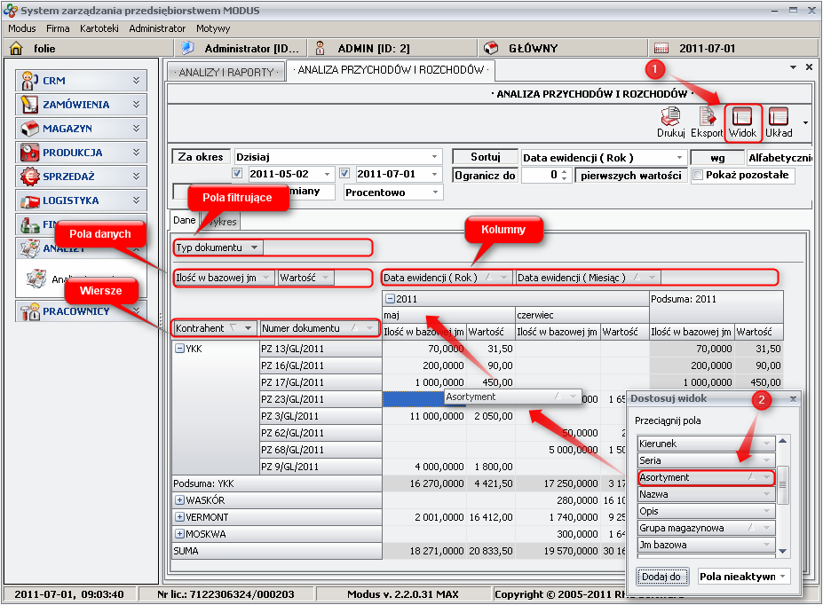Click the Drukuj print icon
The width and height of the screenshot is (823, 605).
[x=670, y=117]
